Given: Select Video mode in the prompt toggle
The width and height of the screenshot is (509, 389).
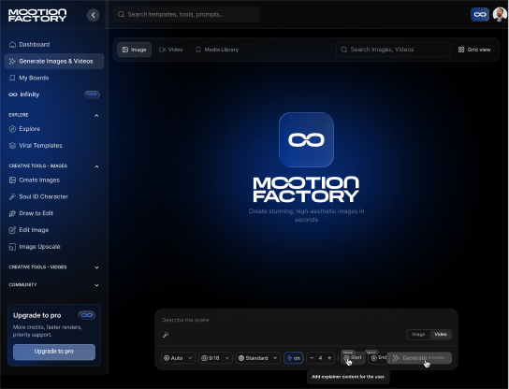Looking at the screenshot, I should point(441,335).
